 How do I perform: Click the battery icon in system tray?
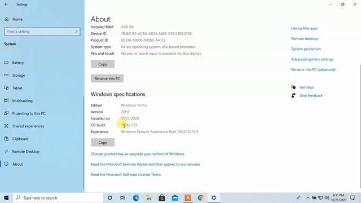pyautogui.click(x=314, y=198)
